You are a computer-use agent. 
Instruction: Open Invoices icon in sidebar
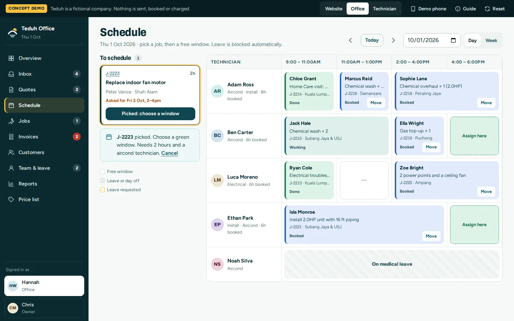[x=11, y=137]
